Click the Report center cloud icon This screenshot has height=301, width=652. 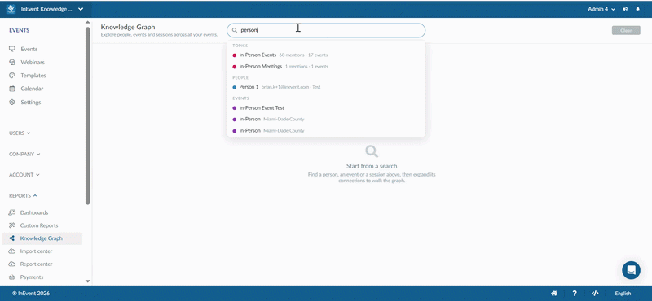click(x=11, y=264)
